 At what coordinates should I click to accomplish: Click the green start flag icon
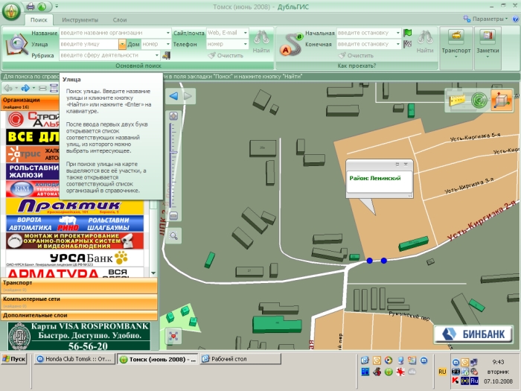pyautogui.click(x=407, y=33)
